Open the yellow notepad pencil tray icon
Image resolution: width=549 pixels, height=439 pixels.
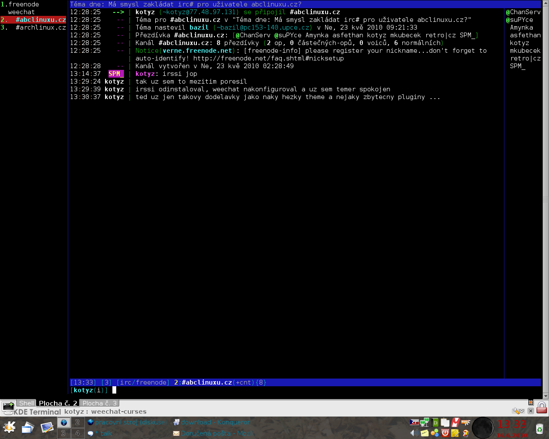[x=455, y=433]
